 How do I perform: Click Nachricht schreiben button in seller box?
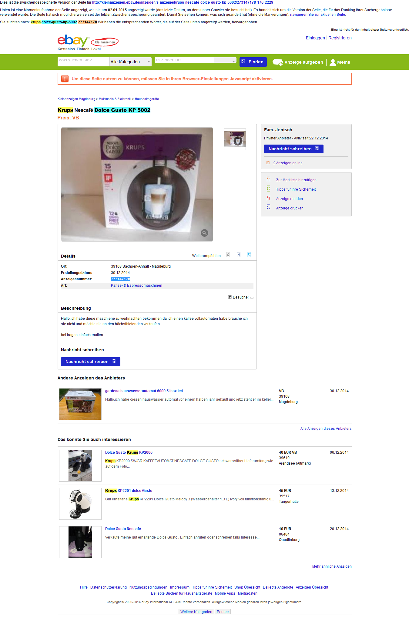pos(293,149)
